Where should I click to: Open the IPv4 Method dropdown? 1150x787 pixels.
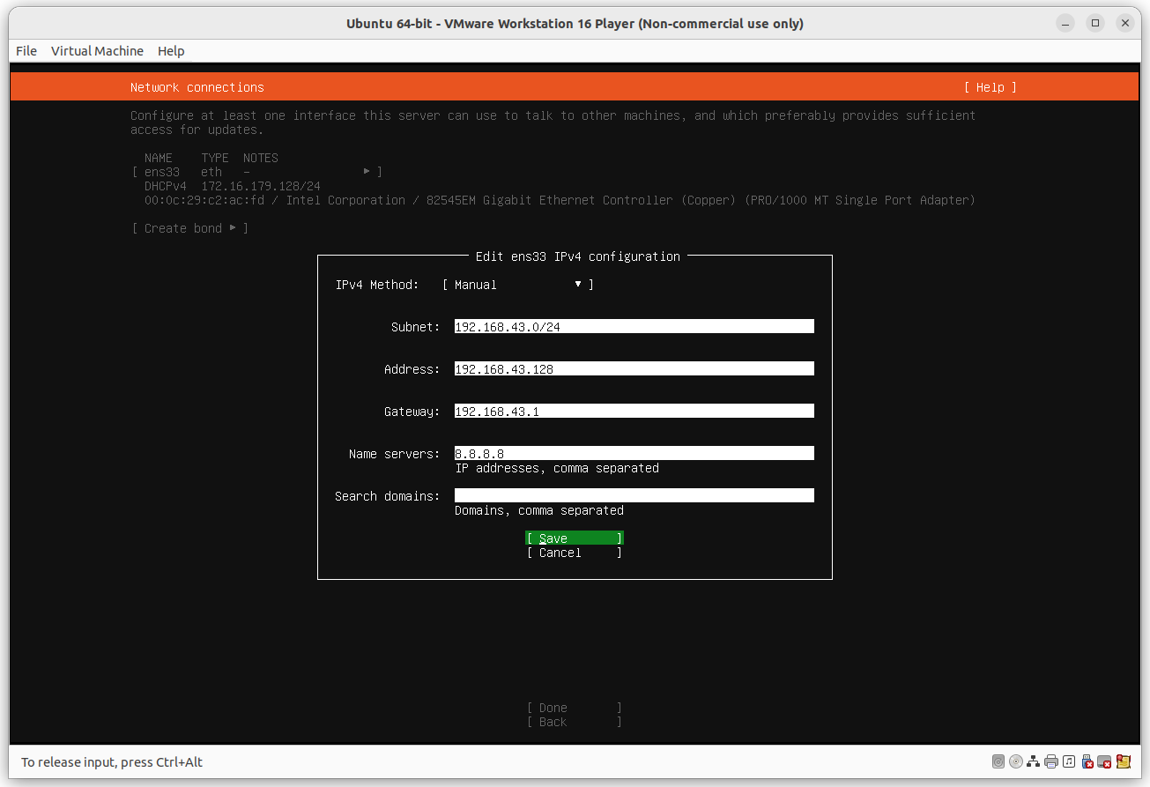(x=577, y=284)
